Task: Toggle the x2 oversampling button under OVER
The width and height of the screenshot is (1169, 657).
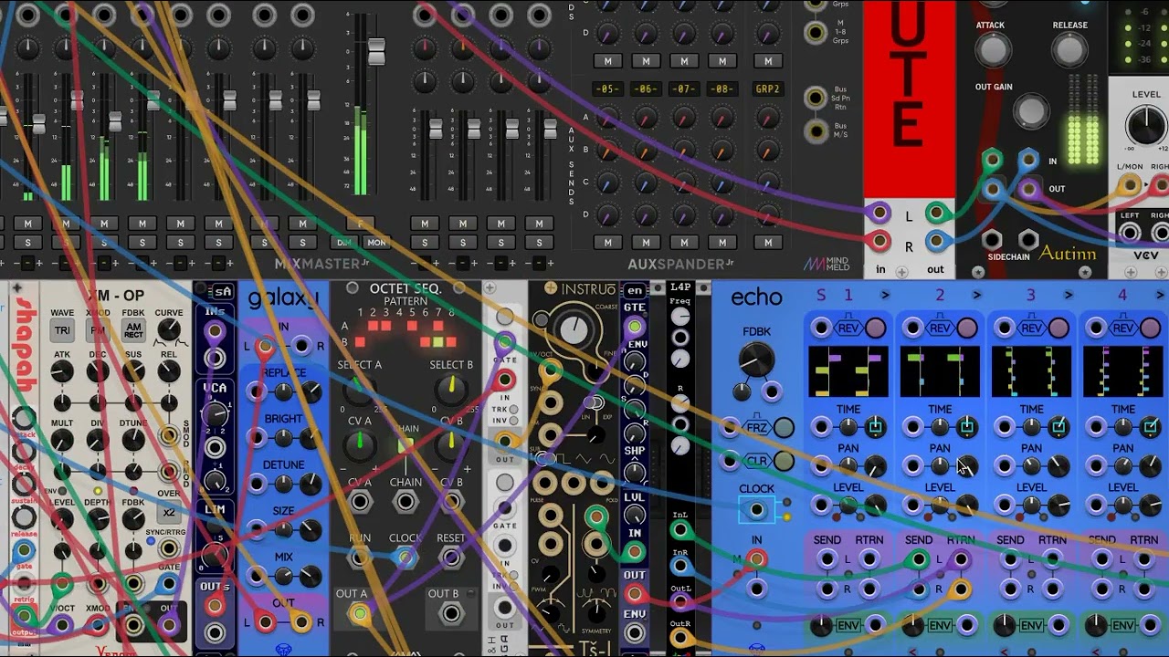Action: (x=169, y=513)
